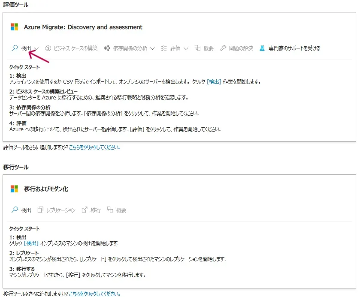360x297 pixels.
Task: Click the 2: ビジネス ケースの構築とレビュー step
Action: [x=43, y=92]
